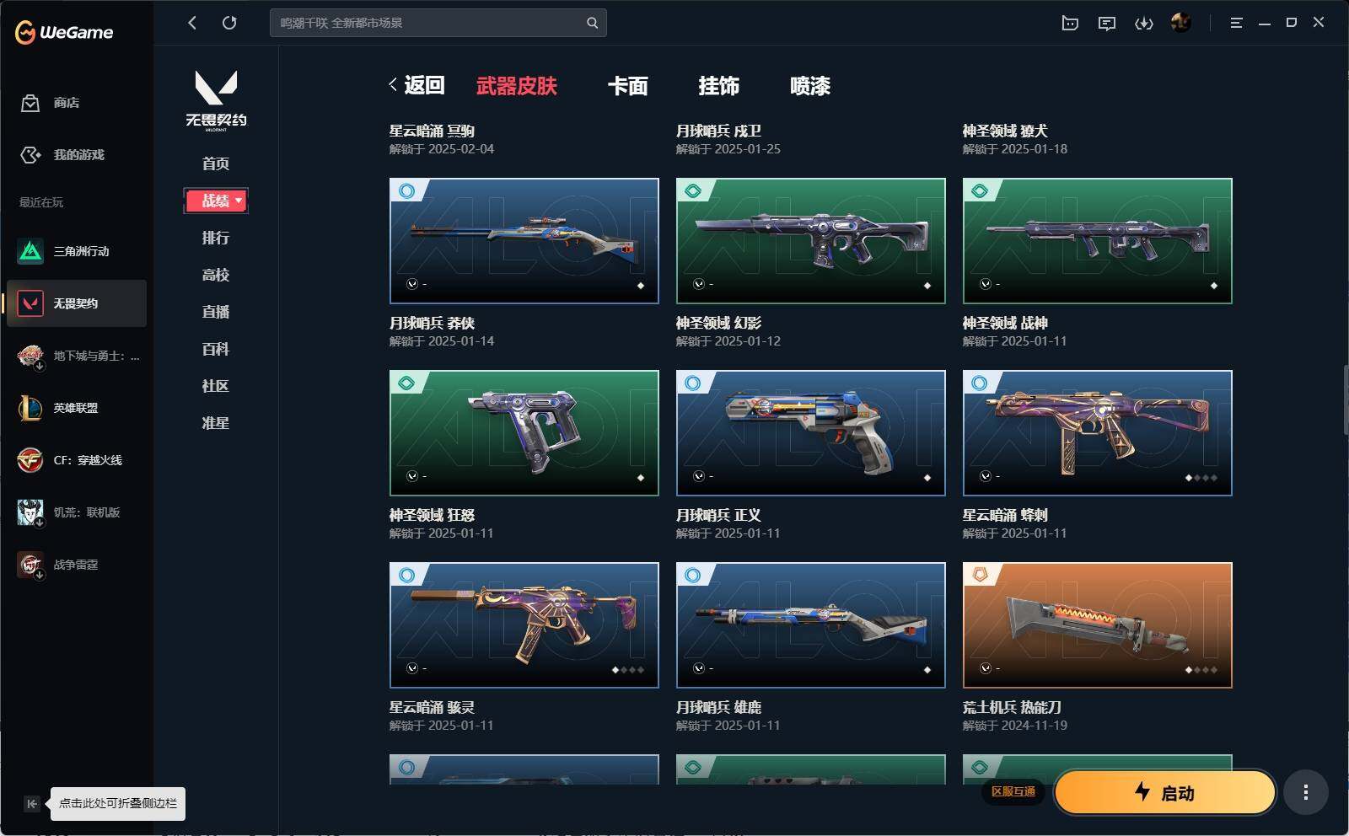
Task: Collapse the sidebar with the fold icon
Action: 32,803
